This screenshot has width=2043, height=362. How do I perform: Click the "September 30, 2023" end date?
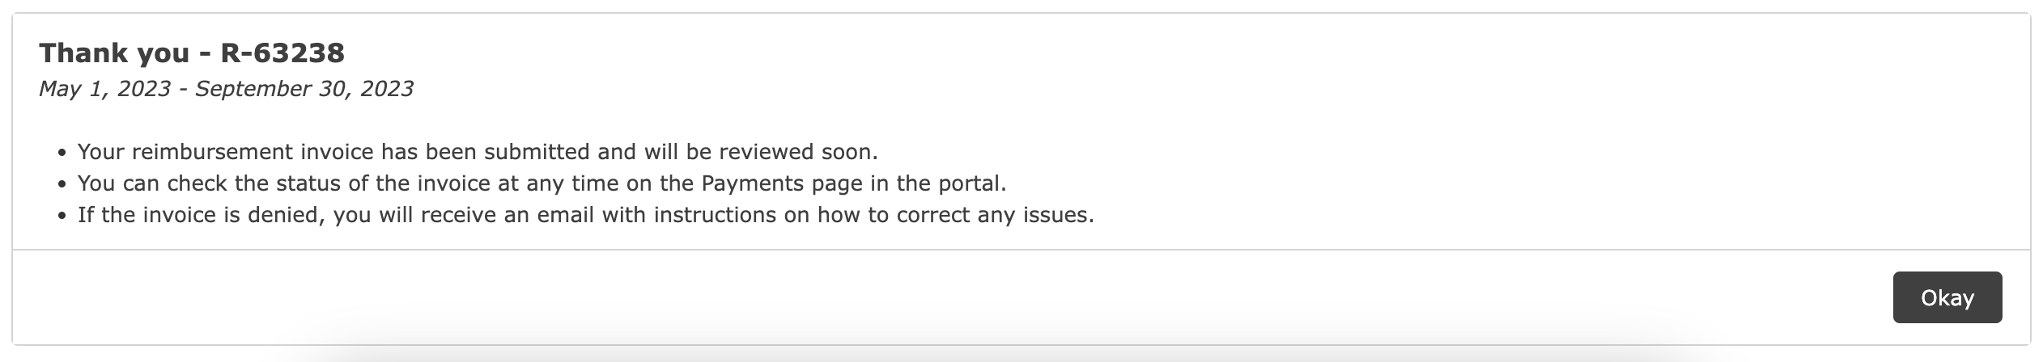(304, 89)
